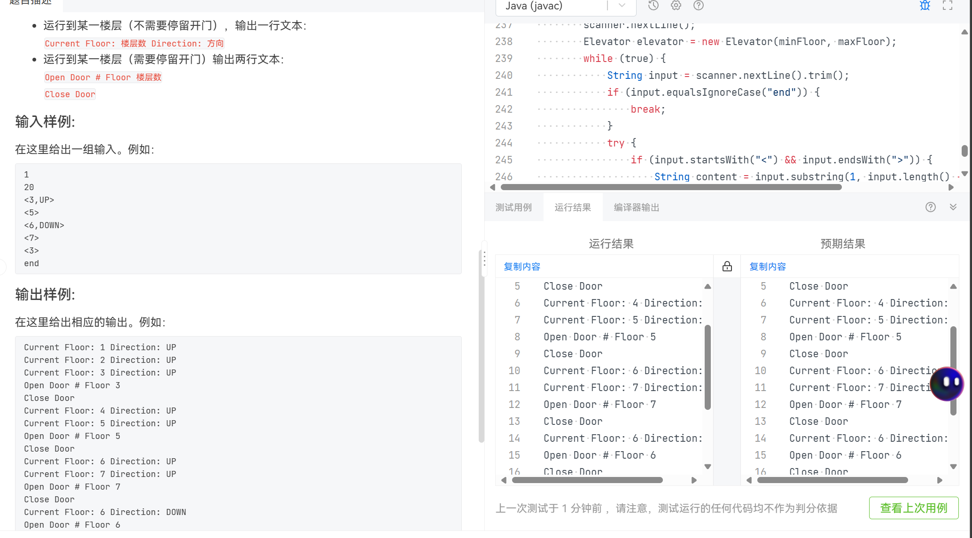Open editor settings gear icon

click(x=676, y=6)
